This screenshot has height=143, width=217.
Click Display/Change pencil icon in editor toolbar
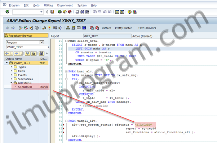click(21, 28)
